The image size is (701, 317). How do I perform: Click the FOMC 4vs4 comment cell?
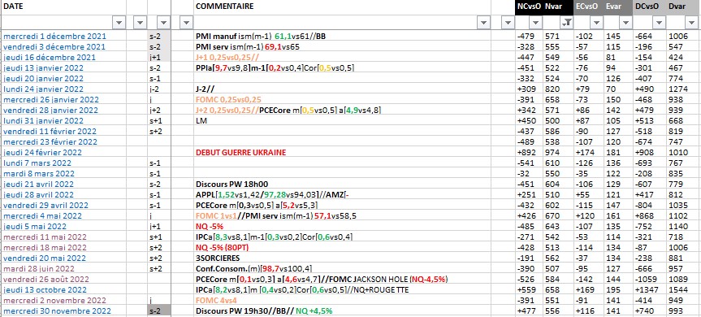[x=342, y=301]
